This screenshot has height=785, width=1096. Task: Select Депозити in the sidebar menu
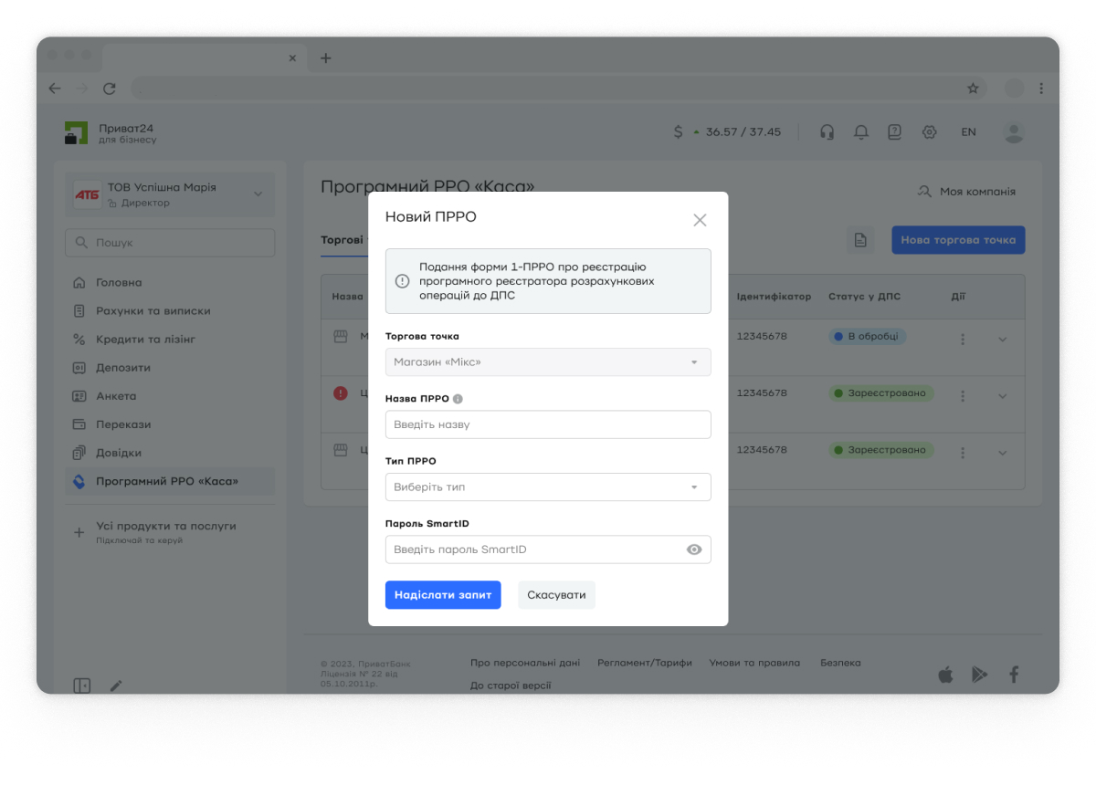pos(122,368)
